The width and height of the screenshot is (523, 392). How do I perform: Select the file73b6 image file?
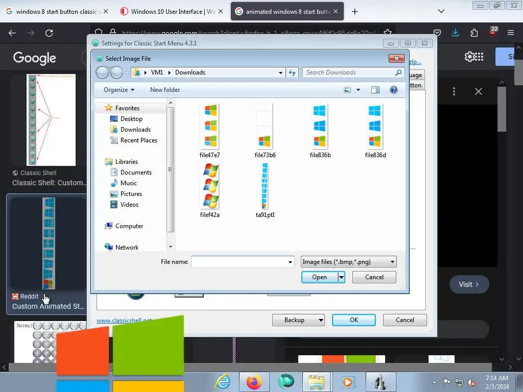265,126
